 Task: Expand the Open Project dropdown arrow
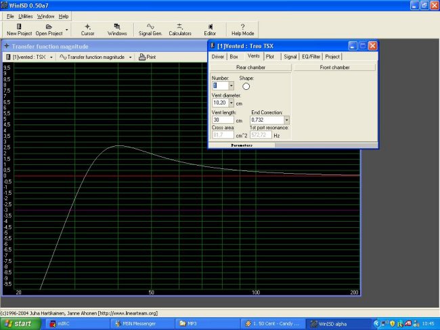click(x=67, y=30)
